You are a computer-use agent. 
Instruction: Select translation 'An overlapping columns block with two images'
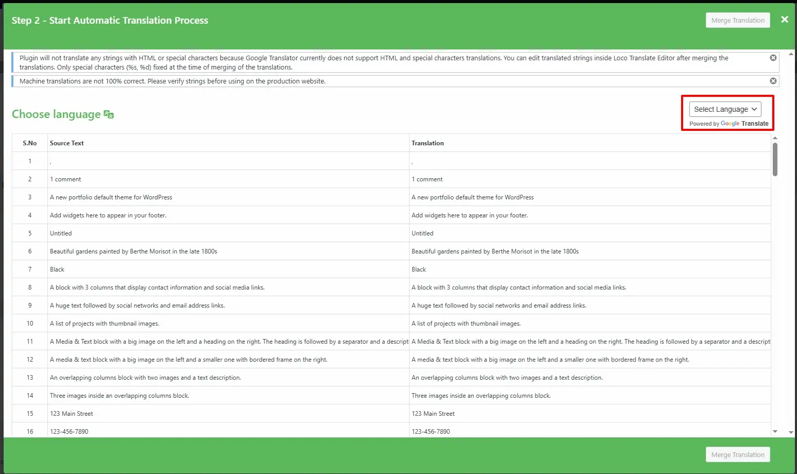click(x=507, y=378)
